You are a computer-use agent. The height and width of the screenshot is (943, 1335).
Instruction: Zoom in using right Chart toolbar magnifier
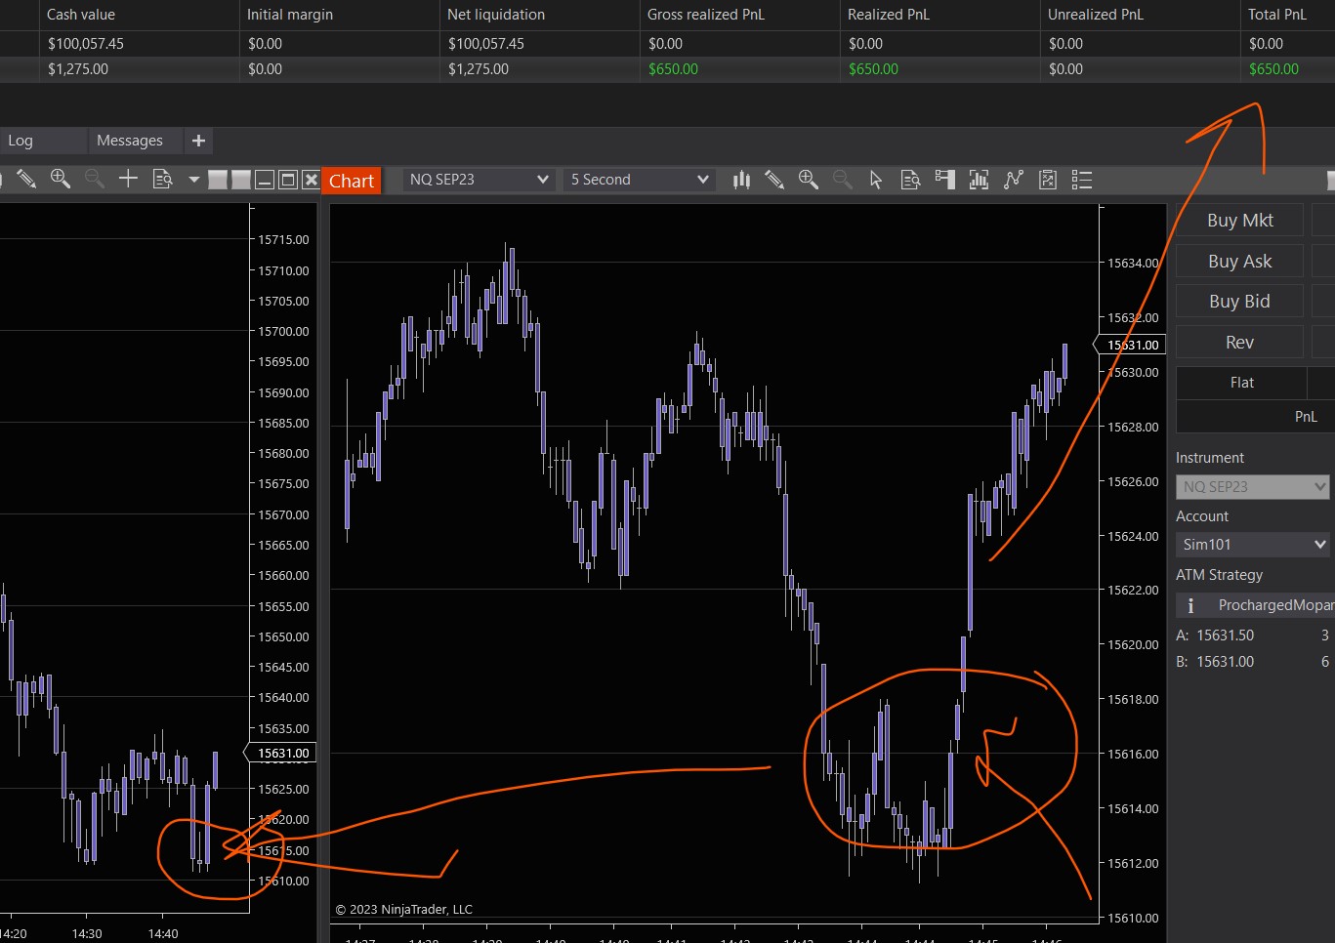point(809,180)
